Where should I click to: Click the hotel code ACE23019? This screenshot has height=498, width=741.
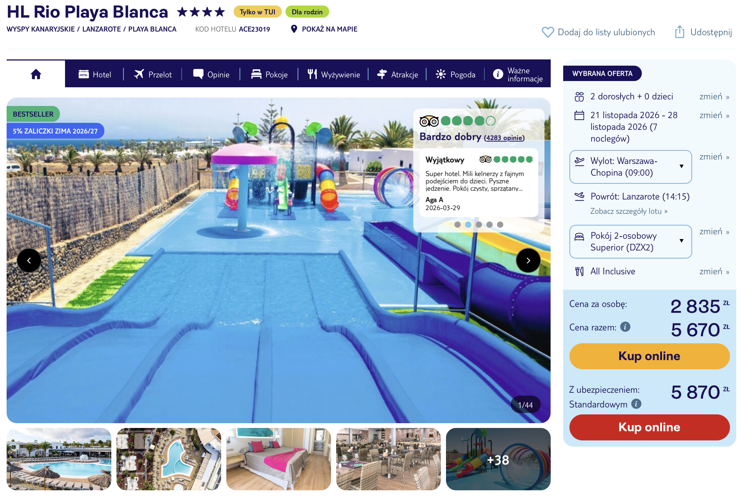click(254, 29)
